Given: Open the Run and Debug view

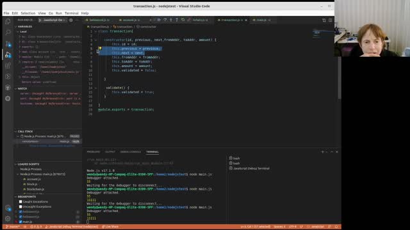Looking at the screenshot, I should [8, 55].
